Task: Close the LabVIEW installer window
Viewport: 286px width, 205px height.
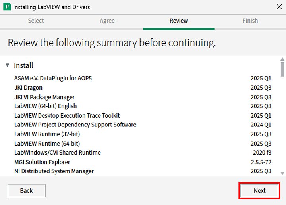Action: (279, 7)
